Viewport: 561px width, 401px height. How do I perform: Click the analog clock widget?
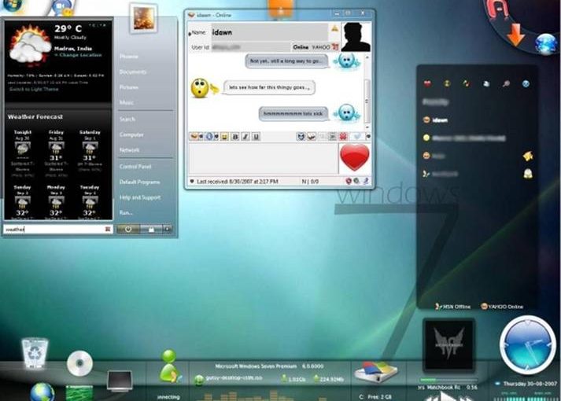pyautogui.click(x=528, y=345)
